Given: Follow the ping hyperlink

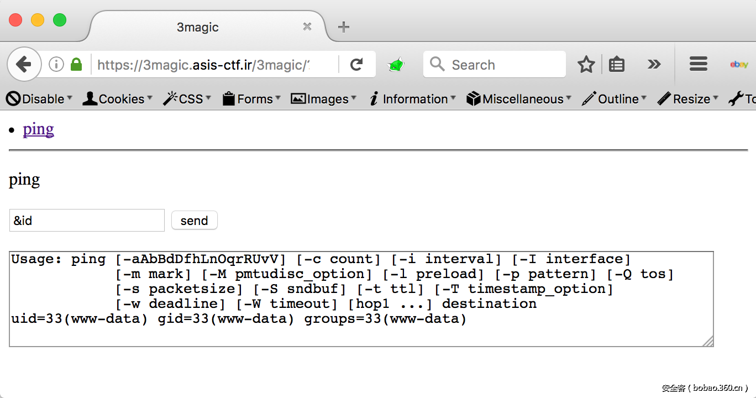Looking at the screenshot, I should [38, 129].
